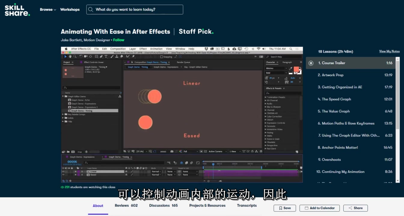This screenshot has height=216, width=404.
Task: Select the Rotation tool in After Effects toolbar
Action: (81, 56)
